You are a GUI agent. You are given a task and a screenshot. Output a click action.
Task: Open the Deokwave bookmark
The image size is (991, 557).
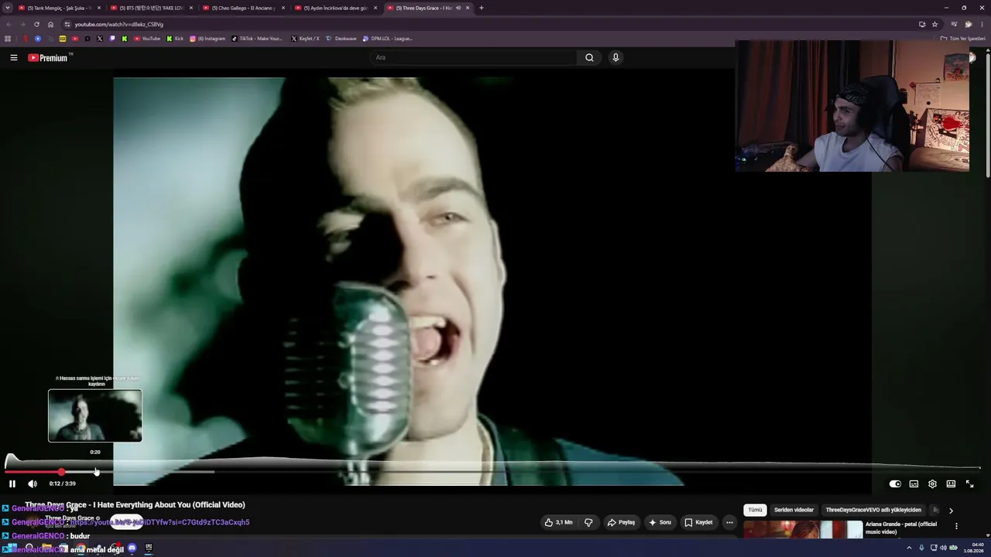coord(341,39)
